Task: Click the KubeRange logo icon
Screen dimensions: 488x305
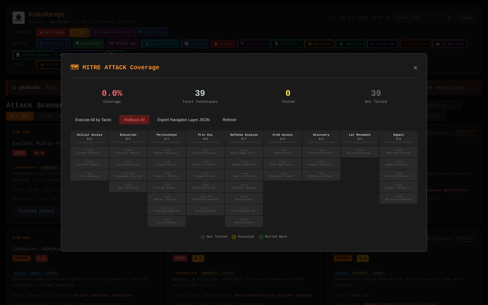Action: 19,18
